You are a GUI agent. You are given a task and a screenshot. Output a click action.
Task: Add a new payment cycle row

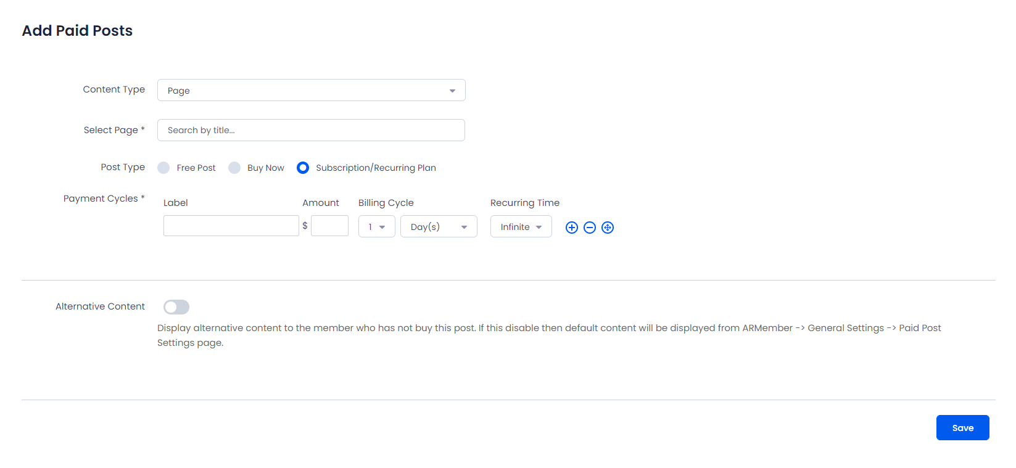click(572, 228)
